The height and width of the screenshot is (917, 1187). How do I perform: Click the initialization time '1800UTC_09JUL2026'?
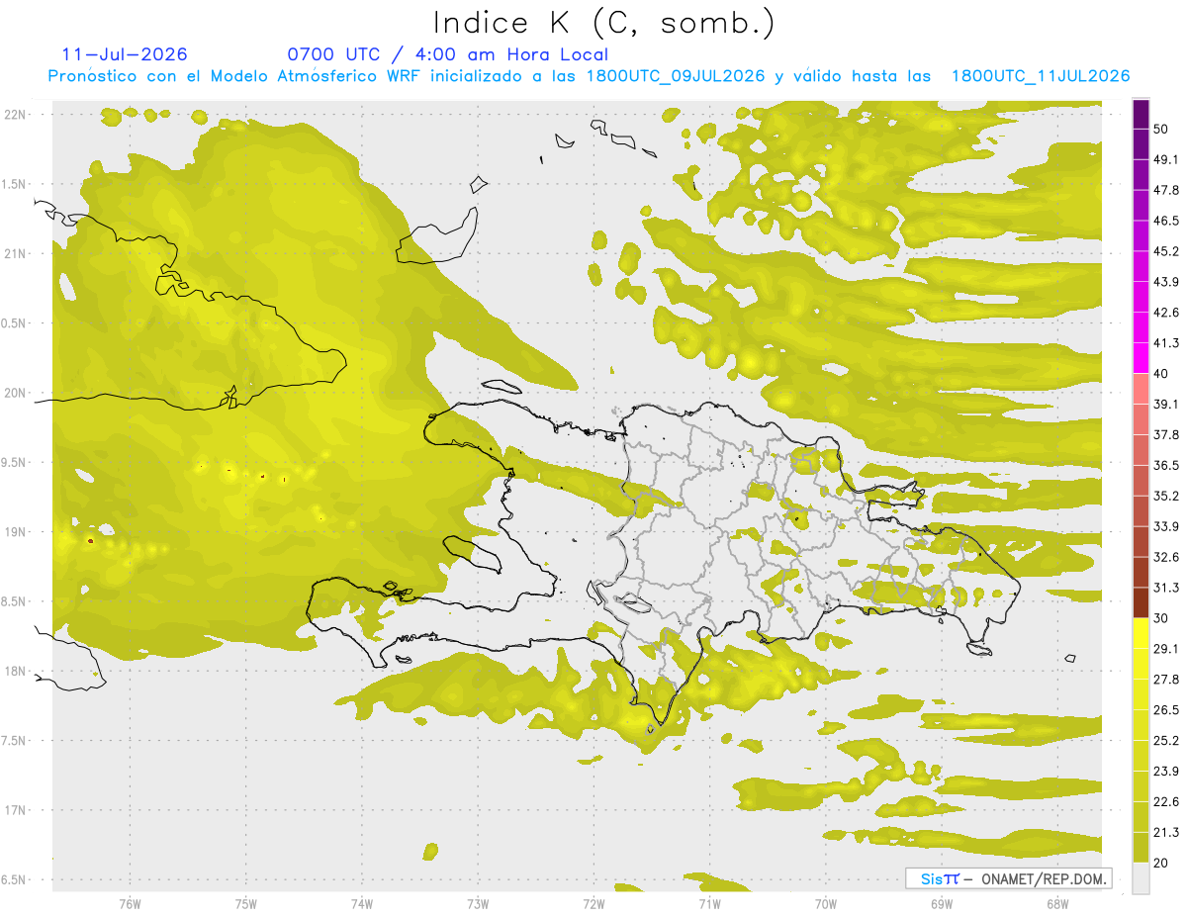[676, 76]
